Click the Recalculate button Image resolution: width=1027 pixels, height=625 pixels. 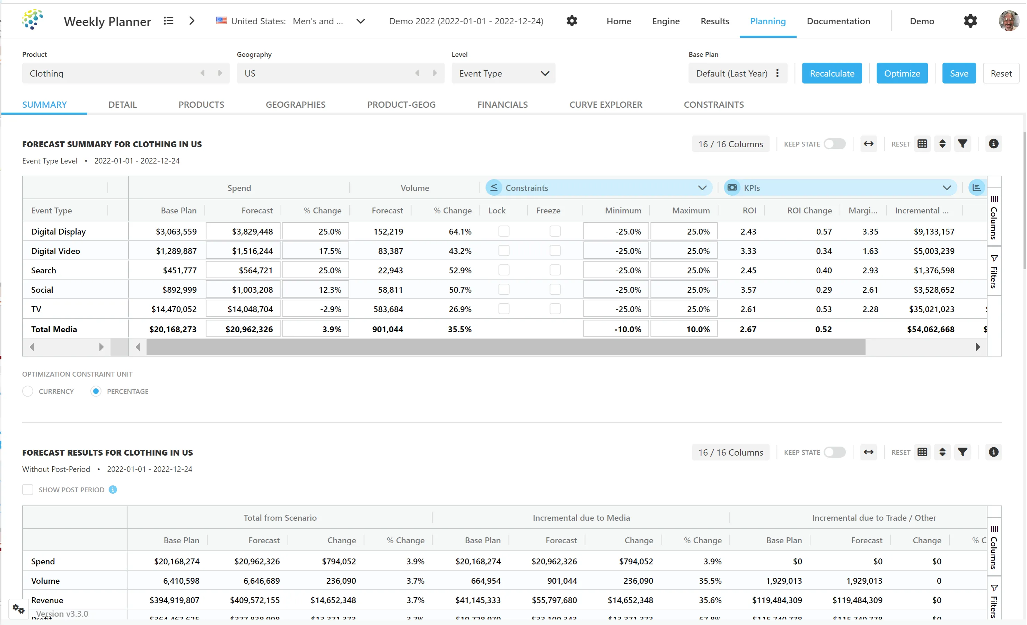(832, 73)
